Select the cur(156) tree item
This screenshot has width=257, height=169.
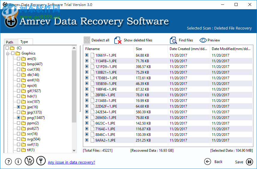click(x=34, y=69)
